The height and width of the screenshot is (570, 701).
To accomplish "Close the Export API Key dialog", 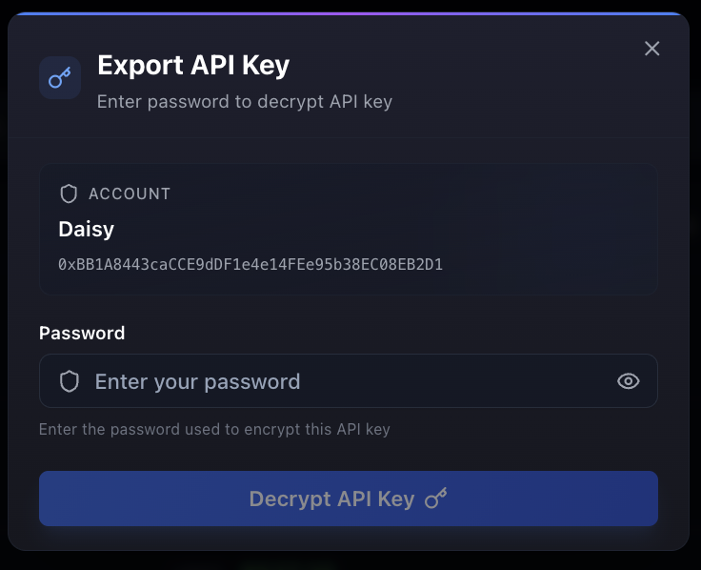I will pos(651,49).
